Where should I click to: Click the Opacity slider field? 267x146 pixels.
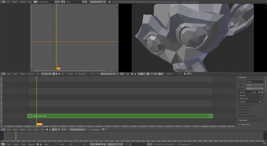coord(248,92)
